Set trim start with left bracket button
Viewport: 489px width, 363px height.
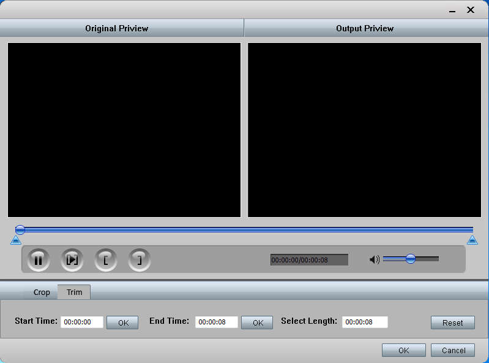(106, 260)
